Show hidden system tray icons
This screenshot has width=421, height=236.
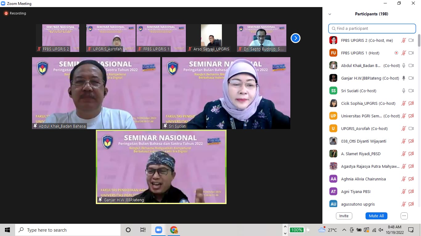(x=344, y=230)
